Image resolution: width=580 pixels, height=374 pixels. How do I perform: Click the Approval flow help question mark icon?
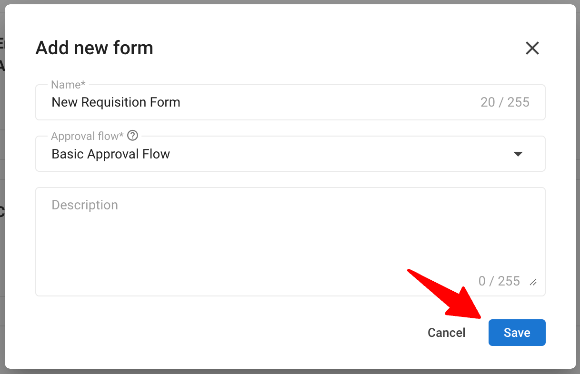pyautogui.click(x=133, y=136)
